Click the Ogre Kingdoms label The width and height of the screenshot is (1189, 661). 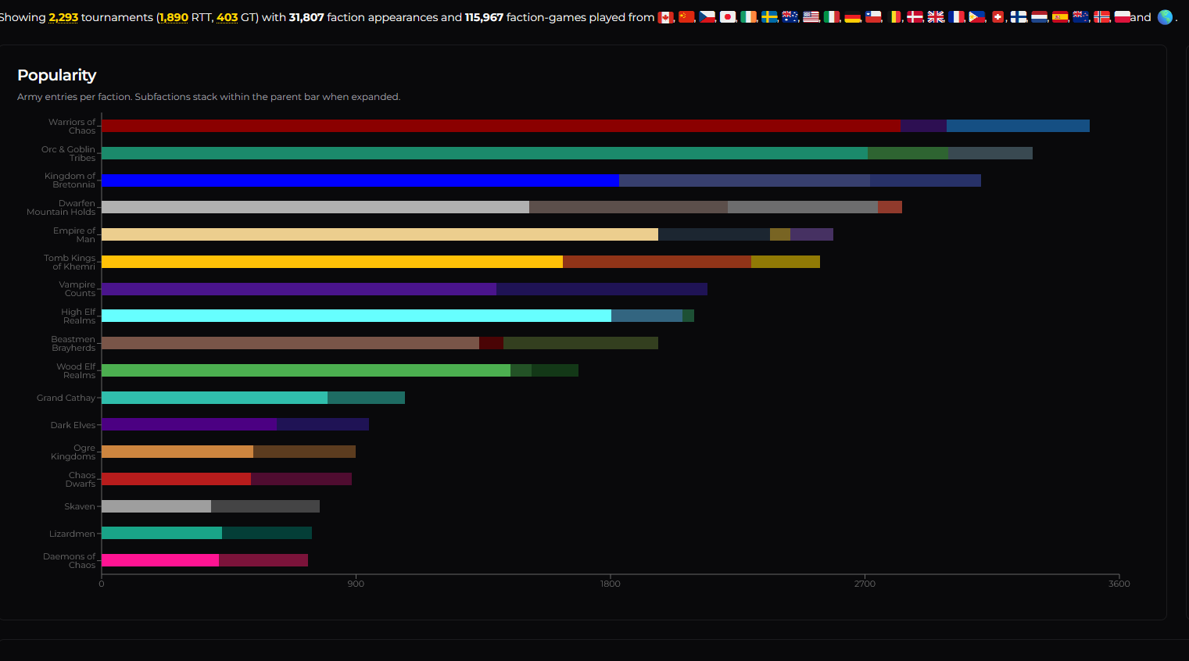tap(73, 452)
